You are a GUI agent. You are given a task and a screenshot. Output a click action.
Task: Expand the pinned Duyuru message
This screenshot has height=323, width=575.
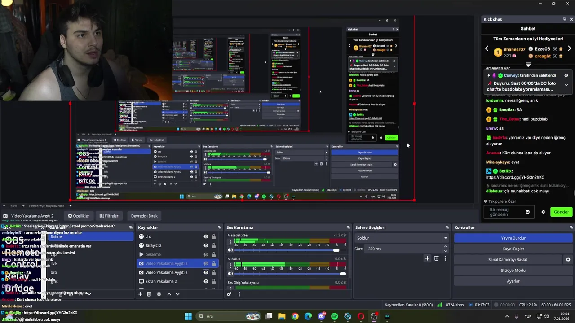(x=566, y=85)
